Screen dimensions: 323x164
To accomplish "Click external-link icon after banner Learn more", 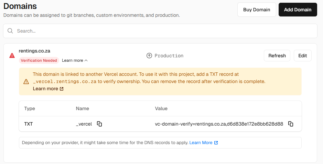I will pos(62,89).
